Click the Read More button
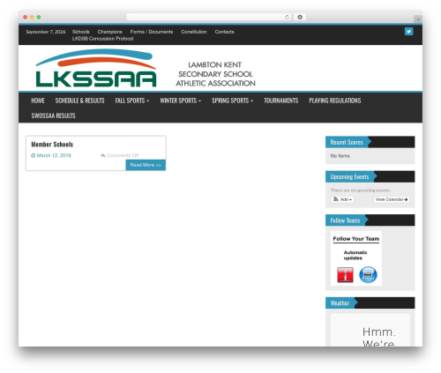 coord(146,165)
